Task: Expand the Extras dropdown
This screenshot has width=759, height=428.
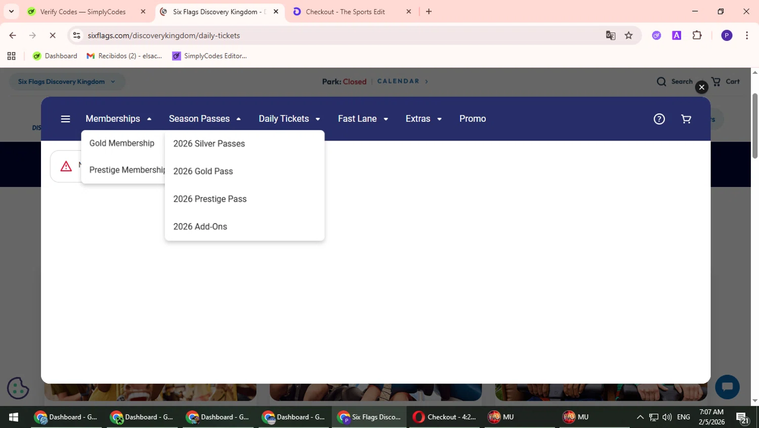Action: point(424,119)
